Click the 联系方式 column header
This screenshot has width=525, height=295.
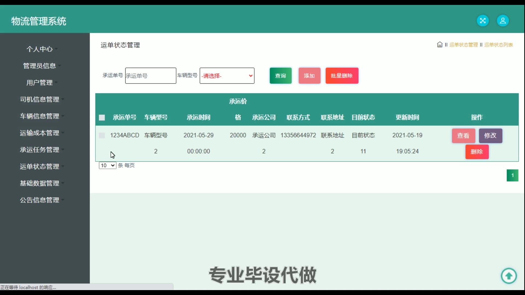coord(298,117)
